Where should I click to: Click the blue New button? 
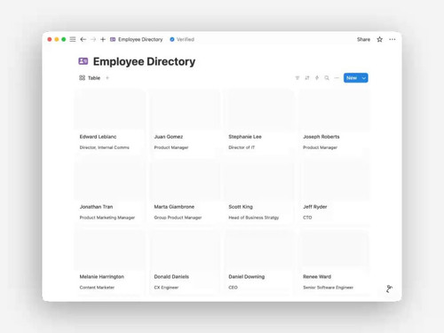point(352,78)
